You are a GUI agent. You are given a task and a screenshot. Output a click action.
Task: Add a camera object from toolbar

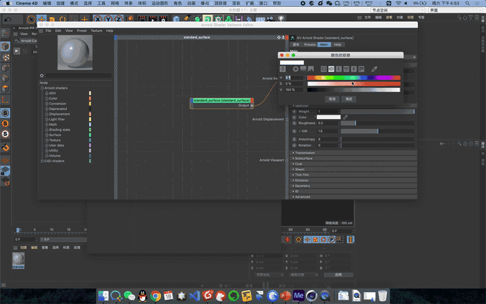[270, 19]
